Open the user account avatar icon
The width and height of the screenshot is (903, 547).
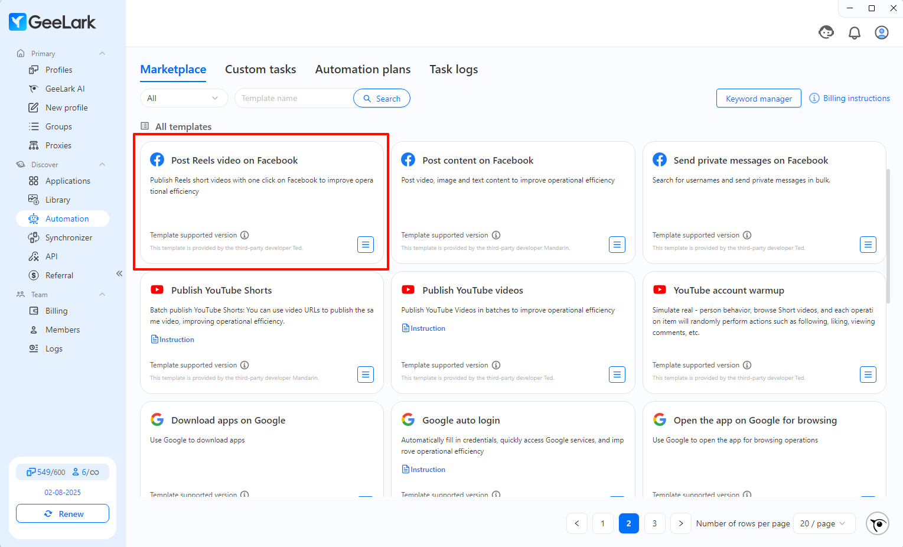882,32
